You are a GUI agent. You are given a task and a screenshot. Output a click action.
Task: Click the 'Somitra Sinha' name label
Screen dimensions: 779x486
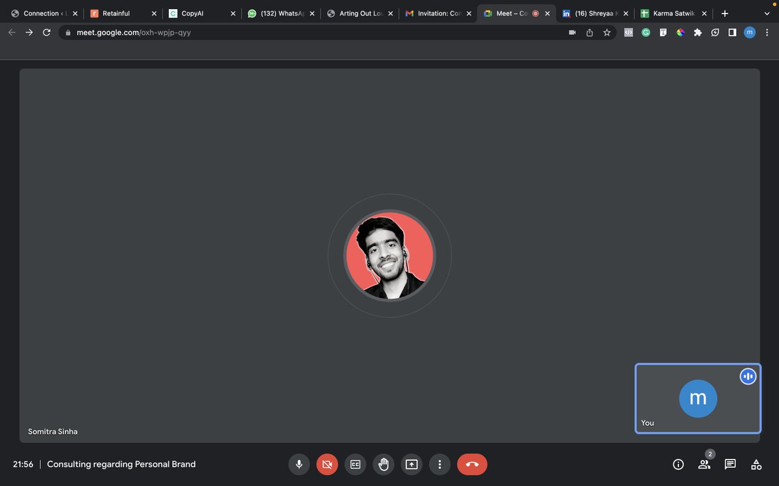coord(53,431)
